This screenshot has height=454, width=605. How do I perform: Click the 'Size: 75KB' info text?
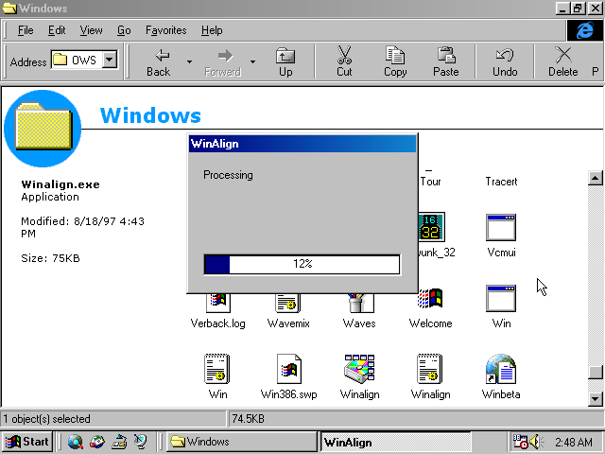[50, 258]
